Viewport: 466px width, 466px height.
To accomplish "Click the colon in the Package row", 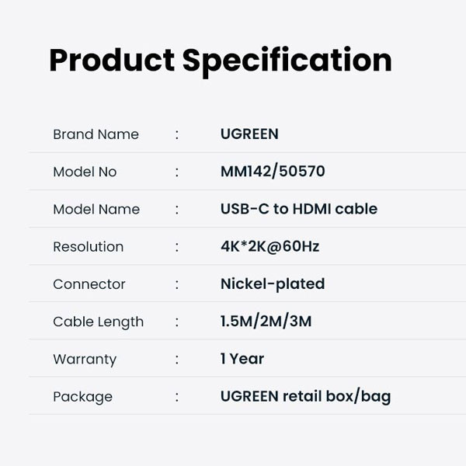I will click(177, 397).
